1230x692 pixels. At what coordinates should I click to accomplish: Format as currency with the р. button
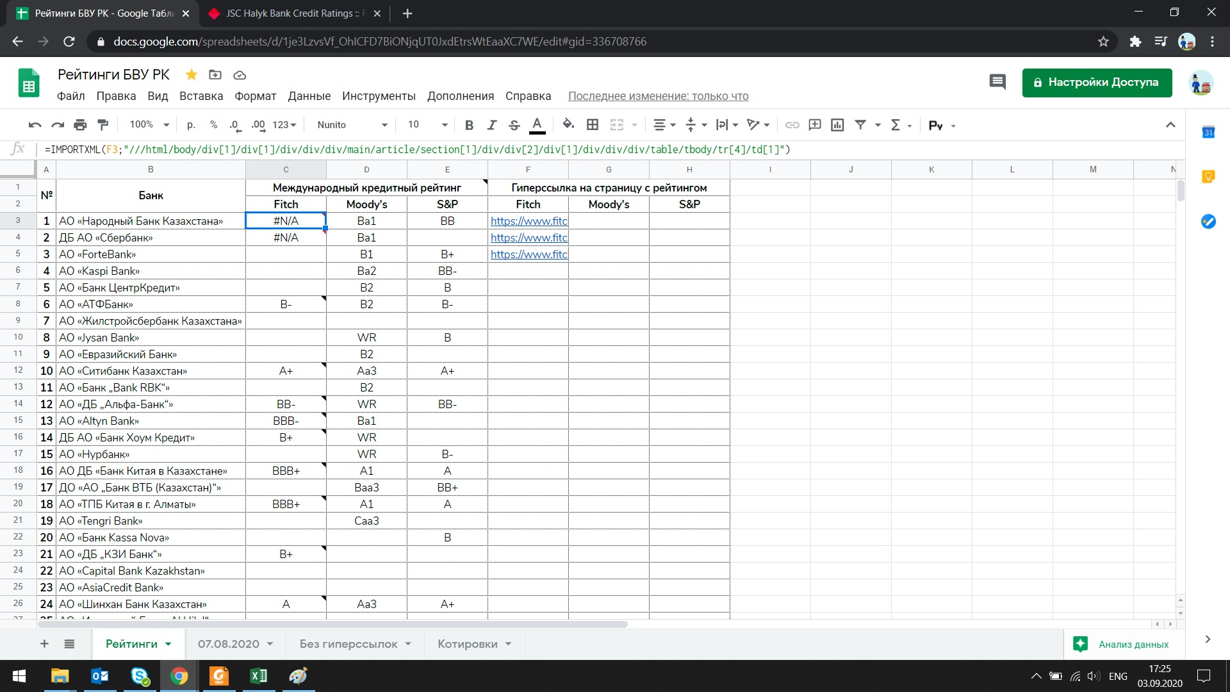click(191, 125)
